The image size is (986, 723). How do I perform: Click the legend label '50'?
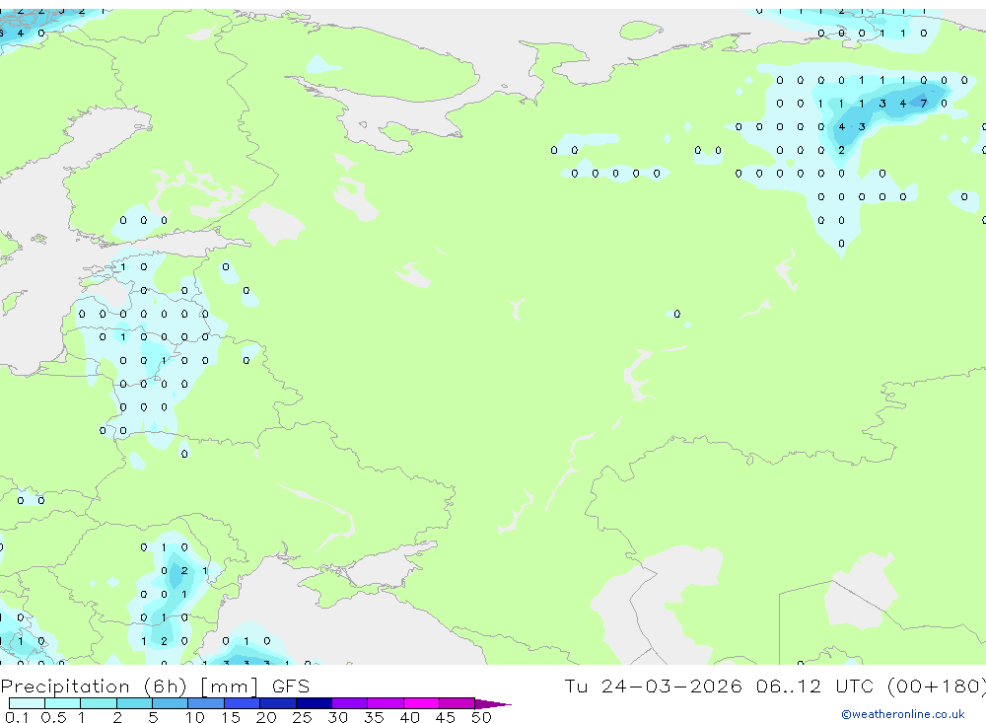(481, 717)
